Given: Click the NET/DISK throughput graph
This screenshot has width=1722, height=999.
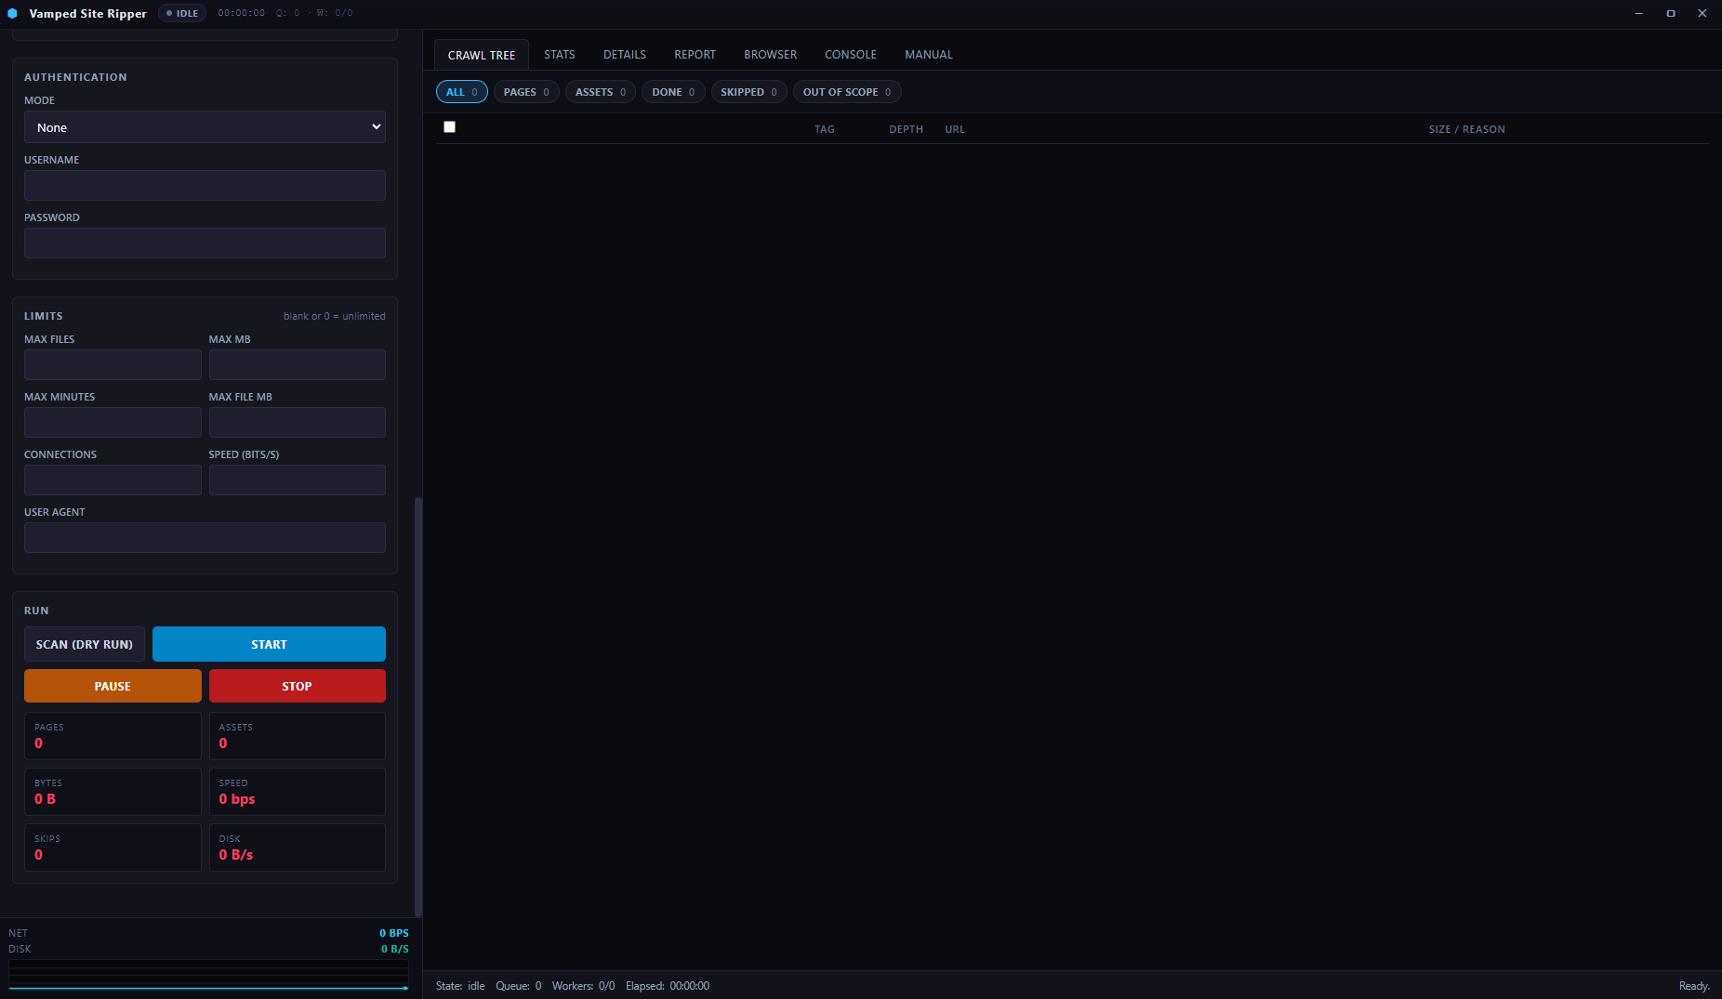Looking at the screenshot, I should coord(208,975).
